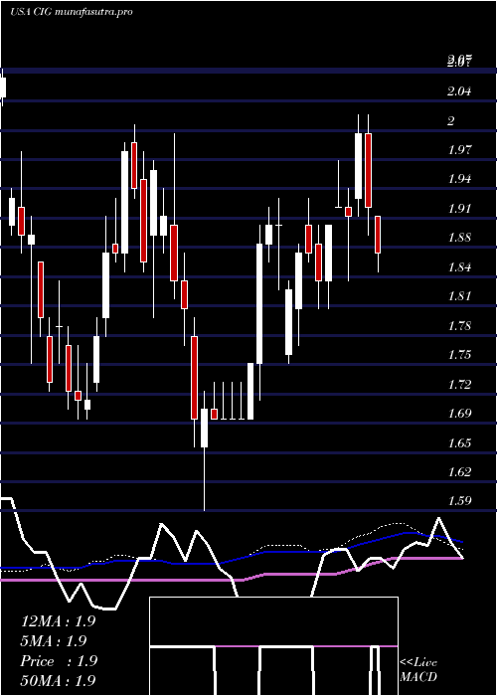Click the 1.59 price axis label
The image size is (497, 696).
(x=459, y=501)
